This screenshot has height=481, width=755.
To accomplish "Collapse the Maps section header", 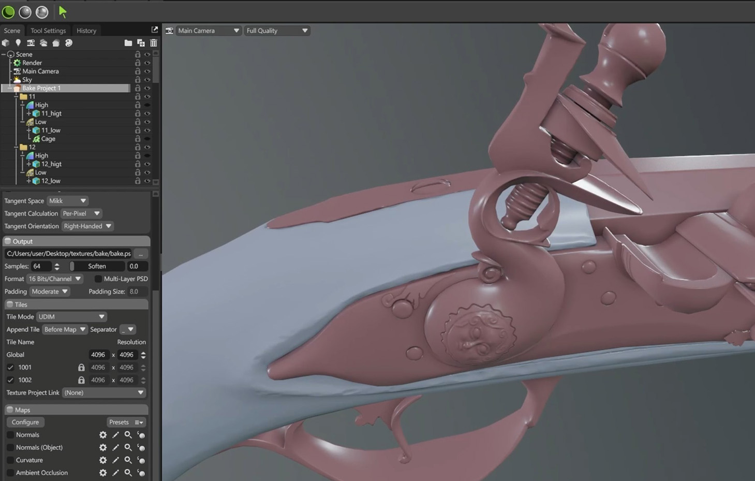I will (77, 410).
